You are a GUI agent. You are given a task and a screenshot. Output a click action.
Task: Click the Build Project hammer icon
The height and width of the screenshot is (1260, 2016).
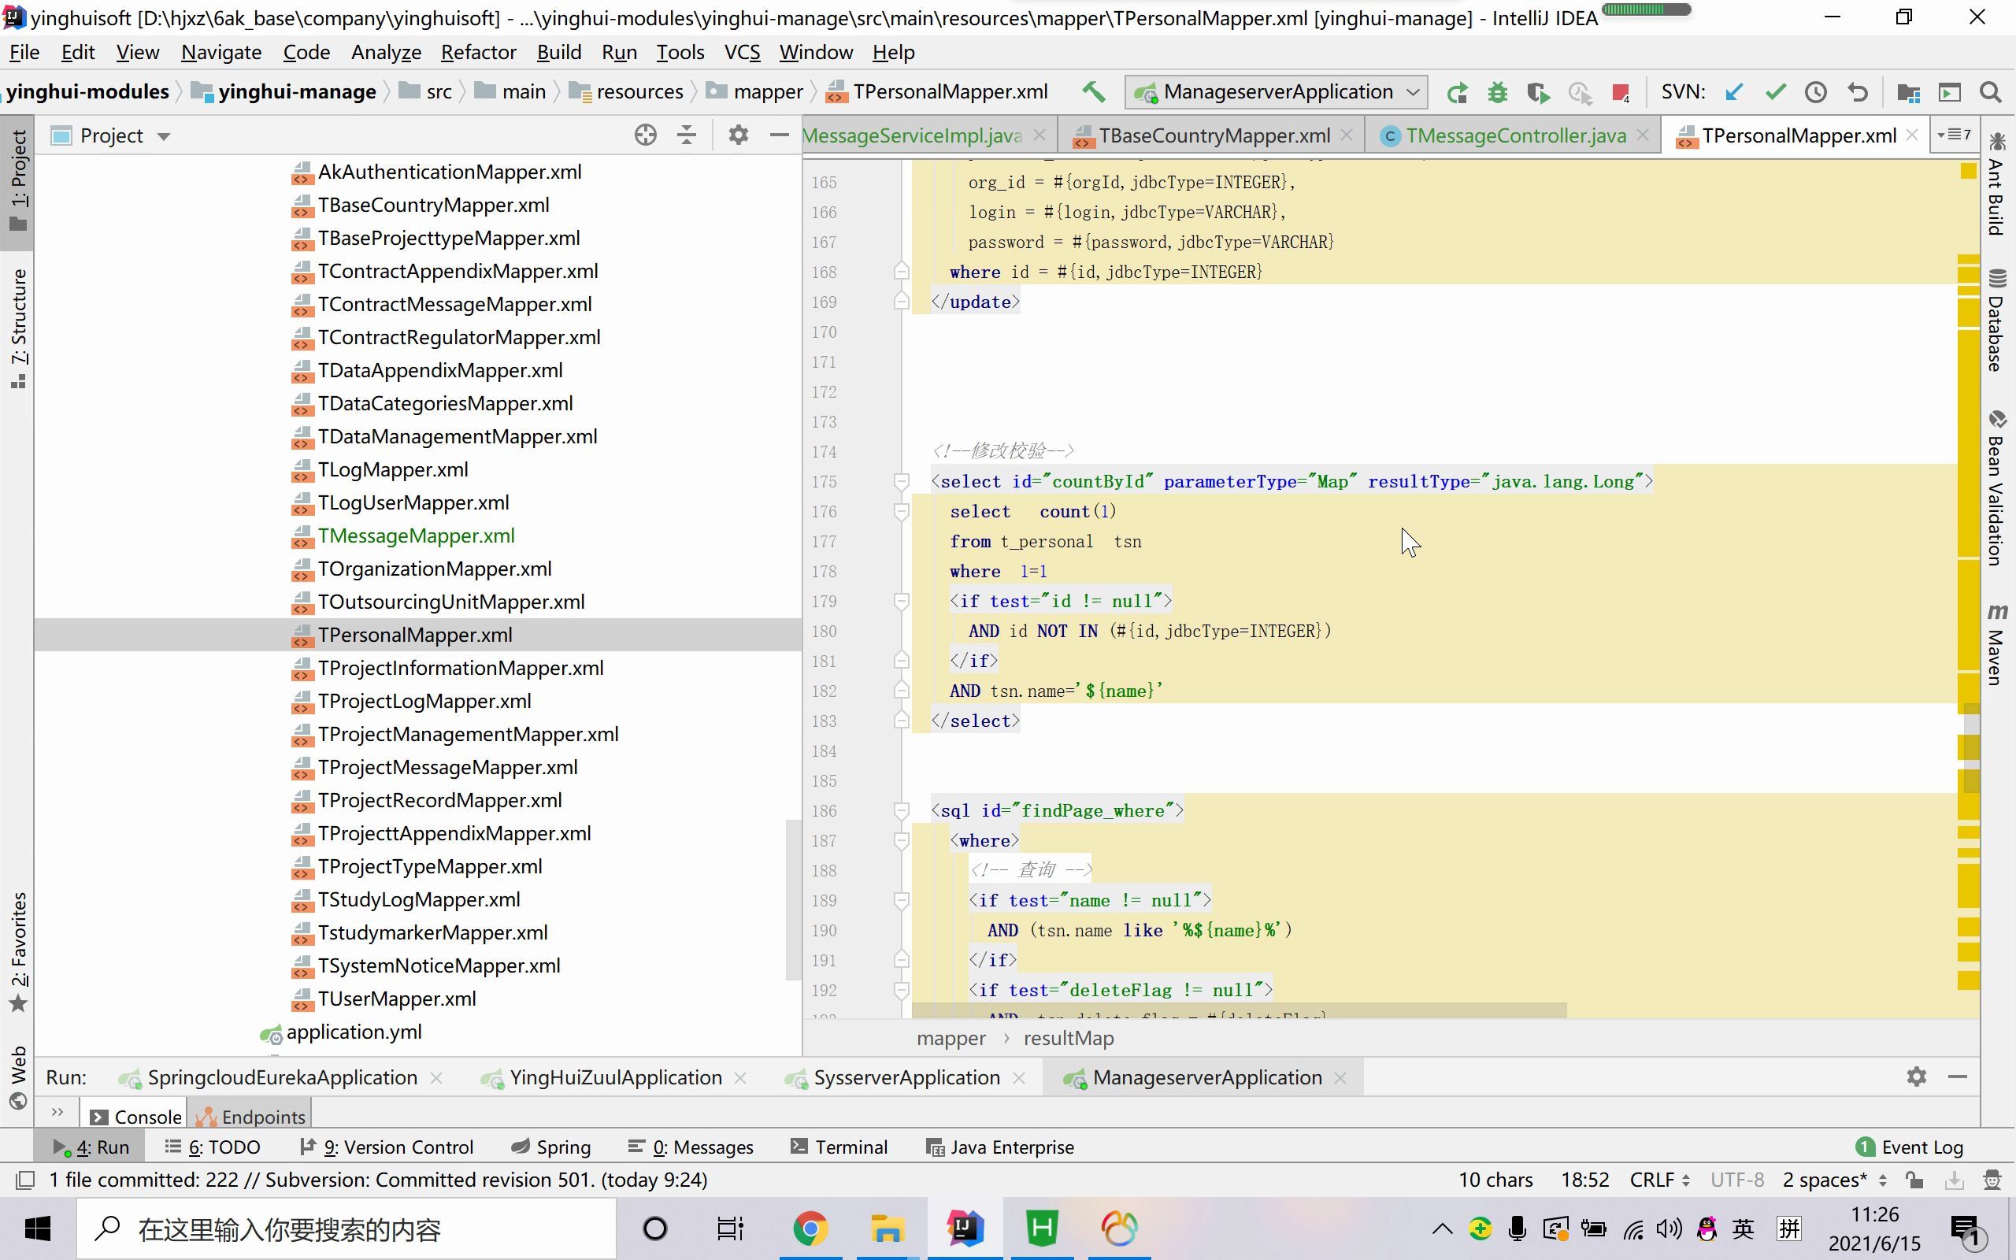tap(1094, 91)
